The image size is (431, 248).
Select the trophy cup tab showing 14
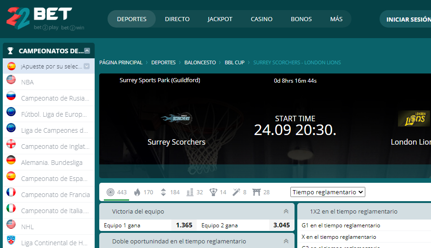point(218,192)
